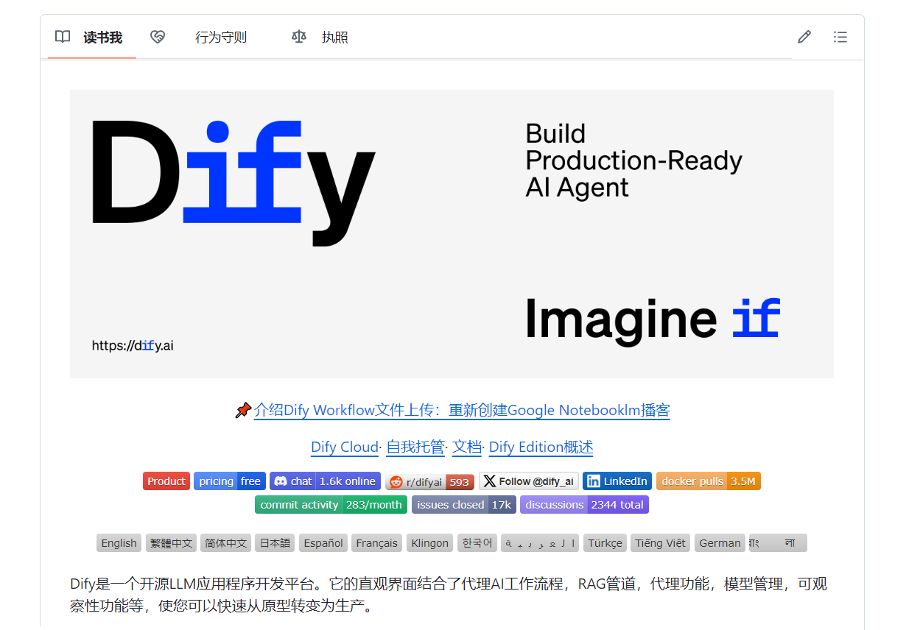Select the Français language badge

(x=376, y=543)
